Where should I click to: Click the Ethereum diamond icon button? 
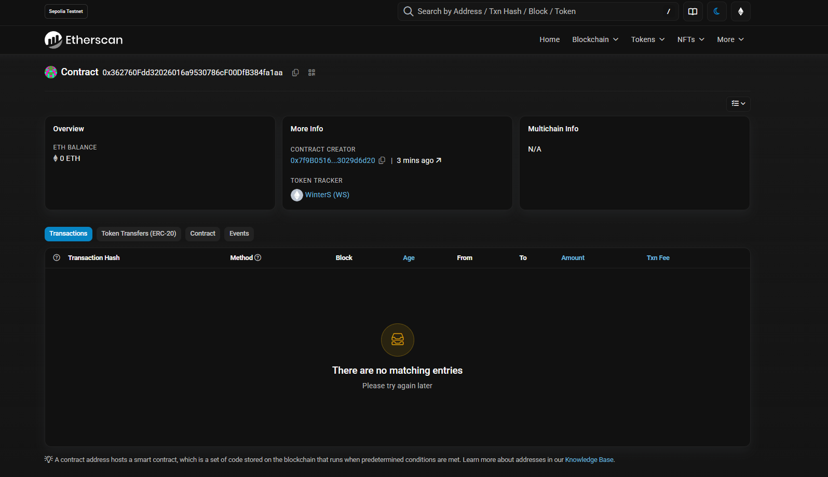(741, 11)
